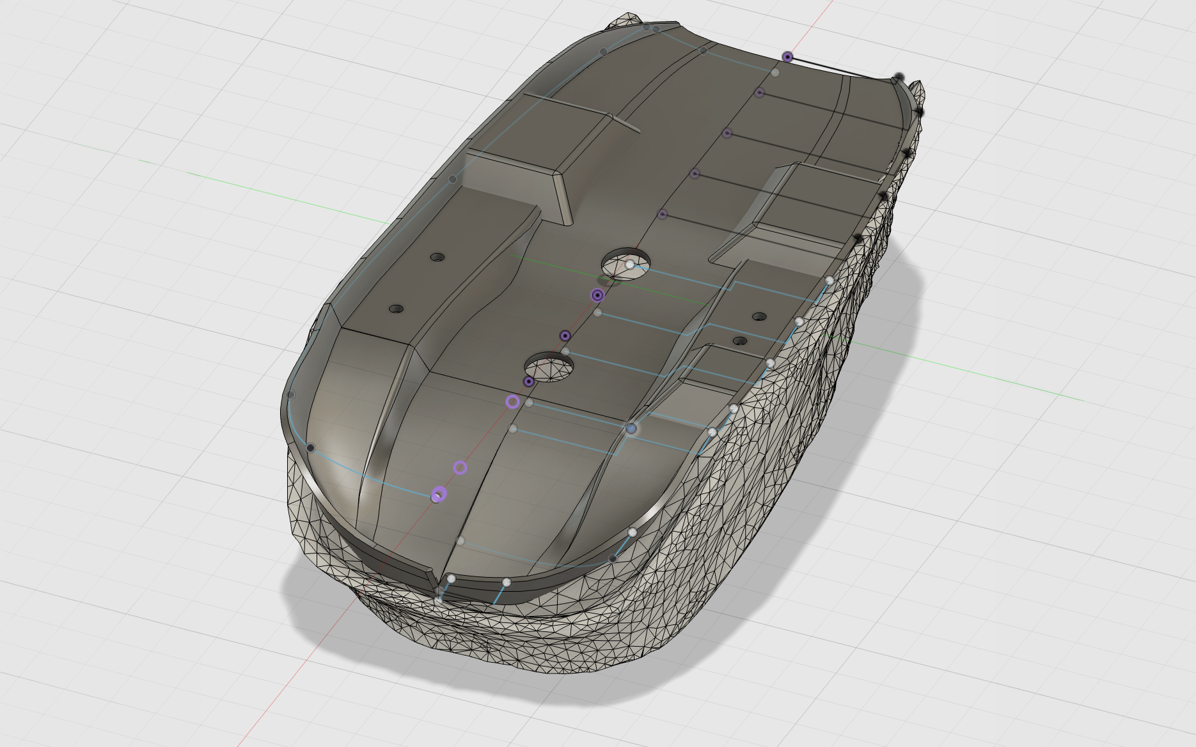Click the large circular hole nearest the raised pads
This screenshot has height=747, width=1196.
(x=626, y=263)
